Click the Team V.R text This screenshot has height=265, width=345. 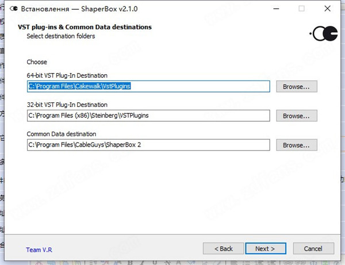(x=38, y=249)
